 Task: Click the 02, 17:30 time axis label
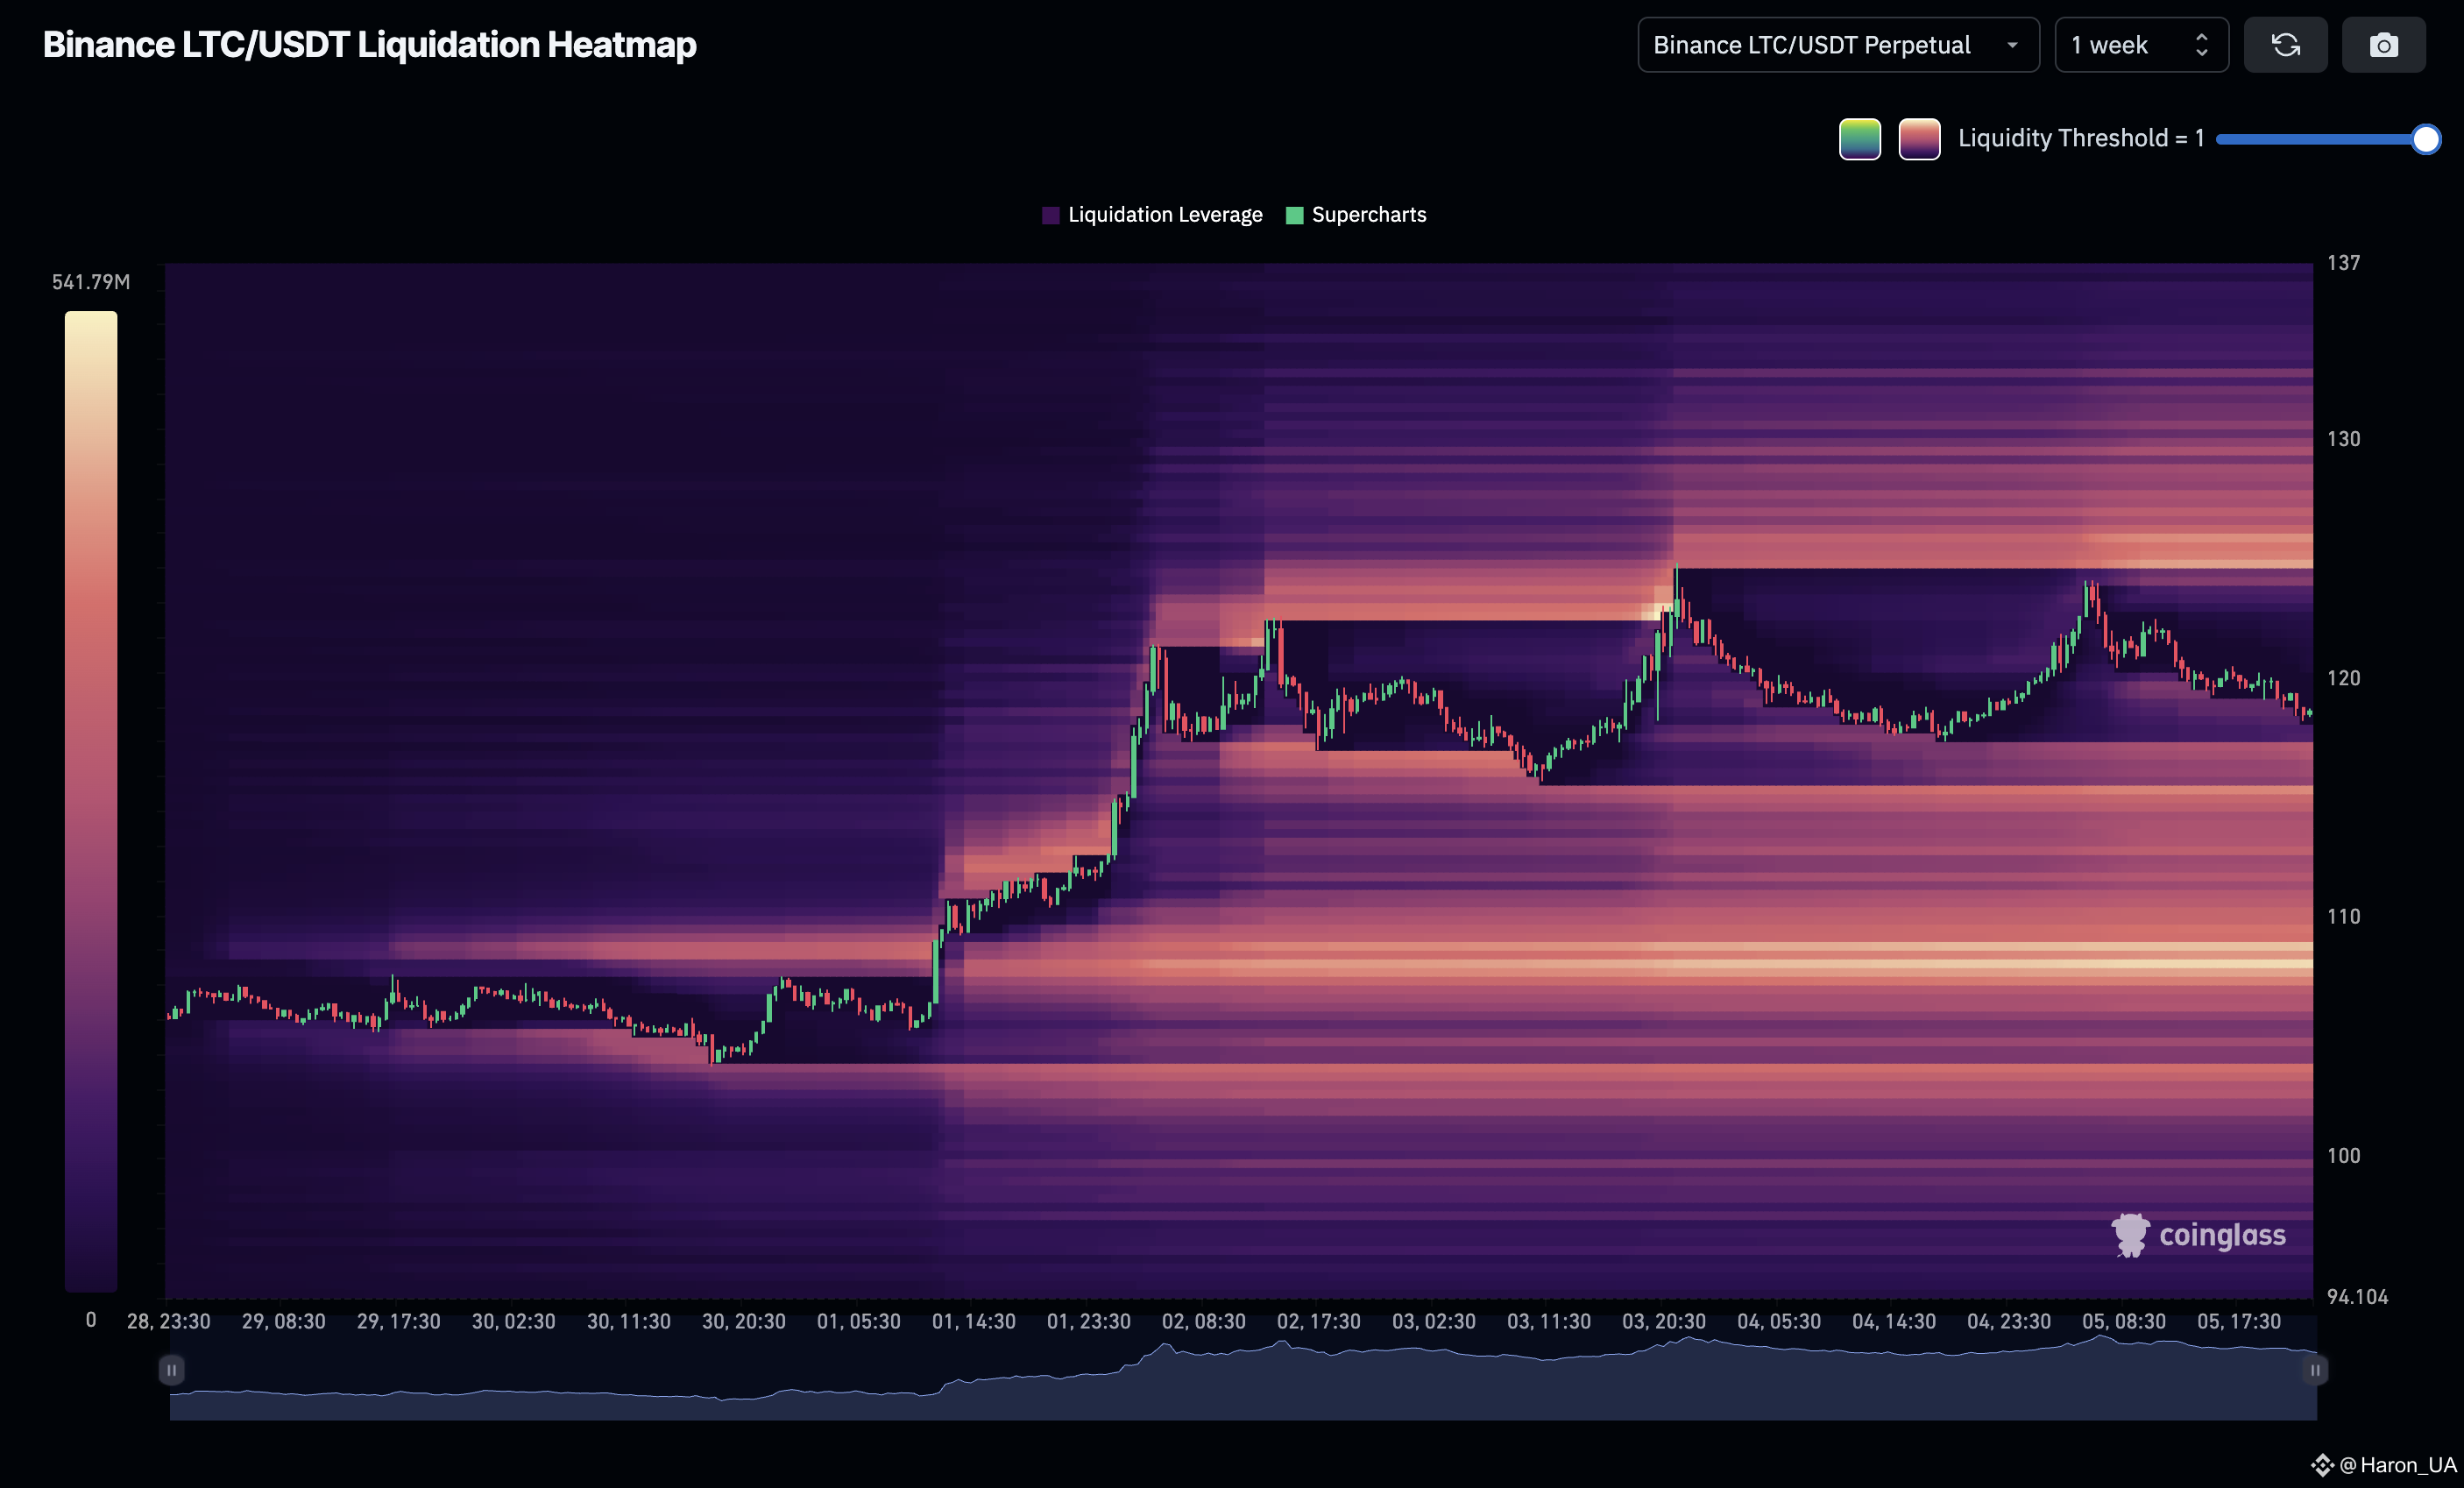coord(1319,1322)
